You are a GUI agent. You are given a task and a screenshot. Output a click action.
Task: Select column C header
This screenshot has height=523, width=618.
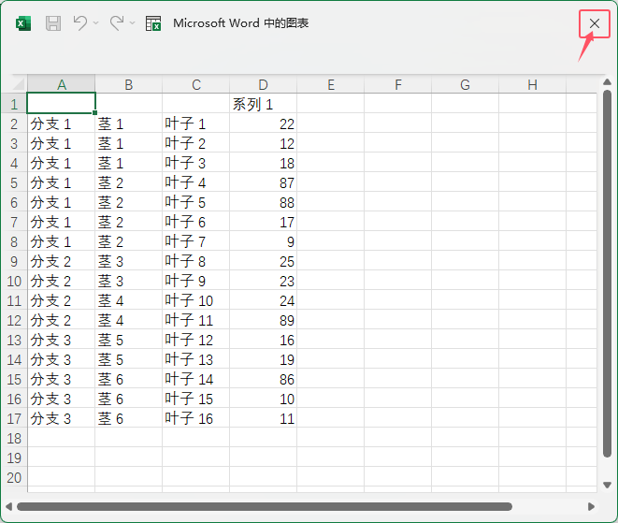point(196,84)
